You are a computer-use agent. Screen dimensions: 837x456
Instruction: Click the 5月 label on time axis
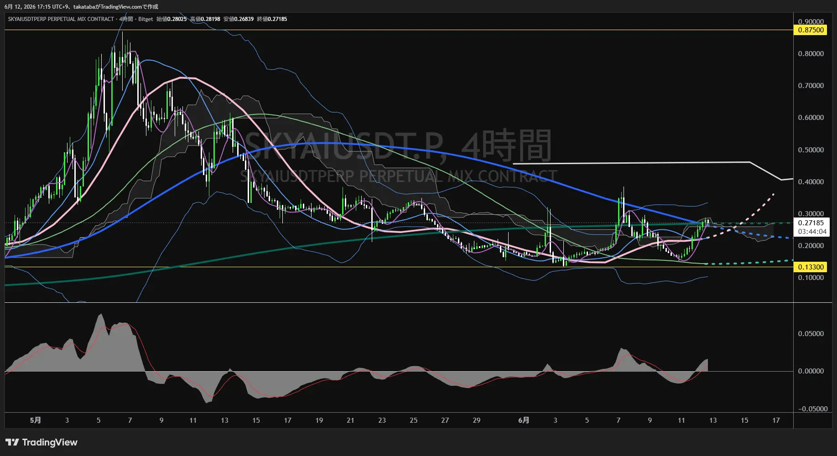(36, 420)
